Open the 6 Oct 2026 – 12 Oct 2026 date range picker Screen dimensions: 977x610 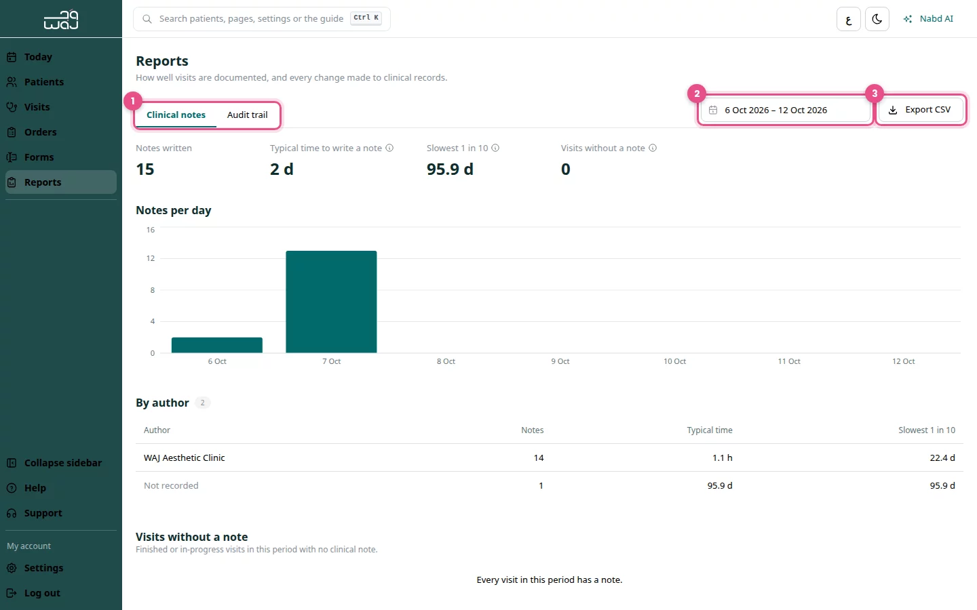click(786, 110)
